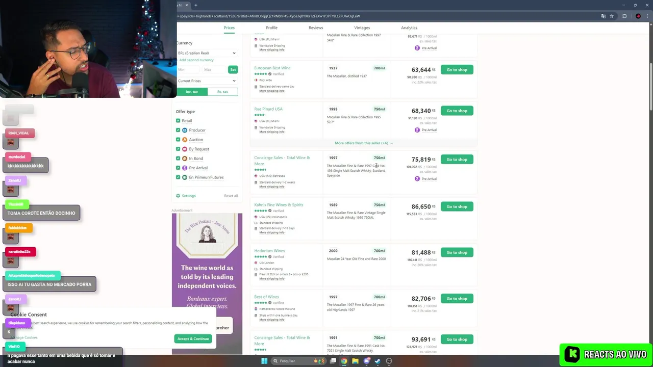653x367 pixels.
Task: Open Kahn's Fine Wines & Spirits link
Action: click(279, 205)
